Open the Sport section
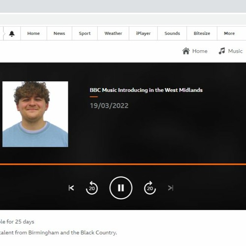The image size is (246, 246). tap(85, 33)
